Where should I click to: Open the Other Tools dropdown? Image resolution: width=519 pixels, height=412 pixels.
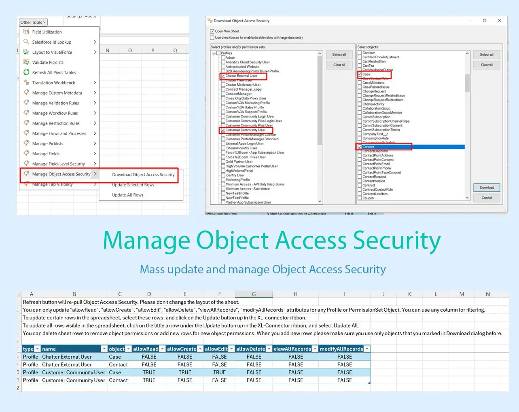[33, 22]
